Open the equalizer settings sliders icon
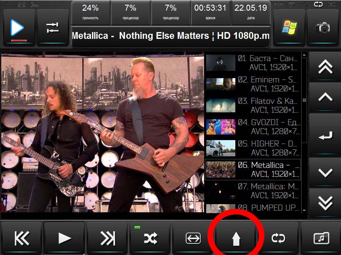This screenshot has height=255, width=341. (x=53, y=27)
